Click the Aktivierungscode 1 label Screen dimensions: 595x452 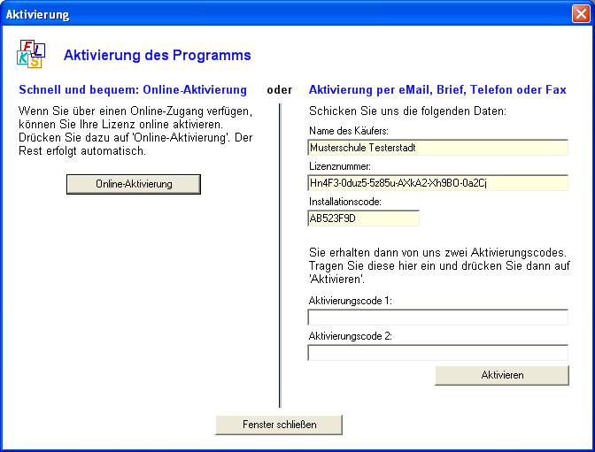[x=350, y=301]
